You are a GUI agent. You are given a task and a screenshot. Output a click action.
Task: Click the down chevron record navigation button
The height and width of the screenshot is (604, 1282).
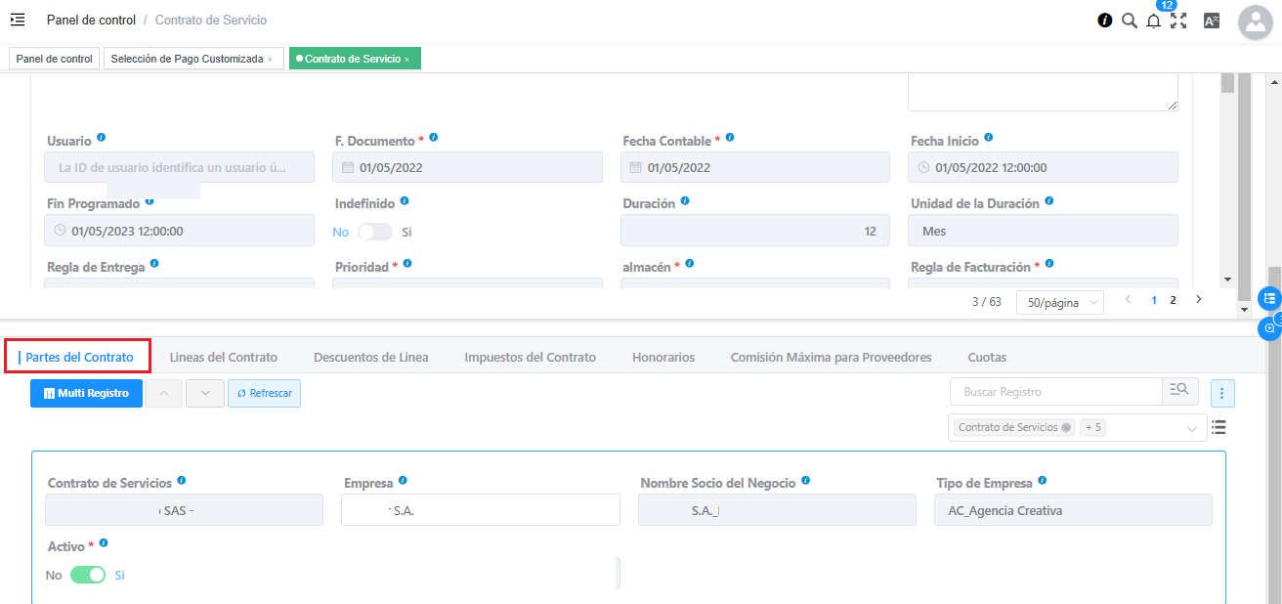click(205, 393)
